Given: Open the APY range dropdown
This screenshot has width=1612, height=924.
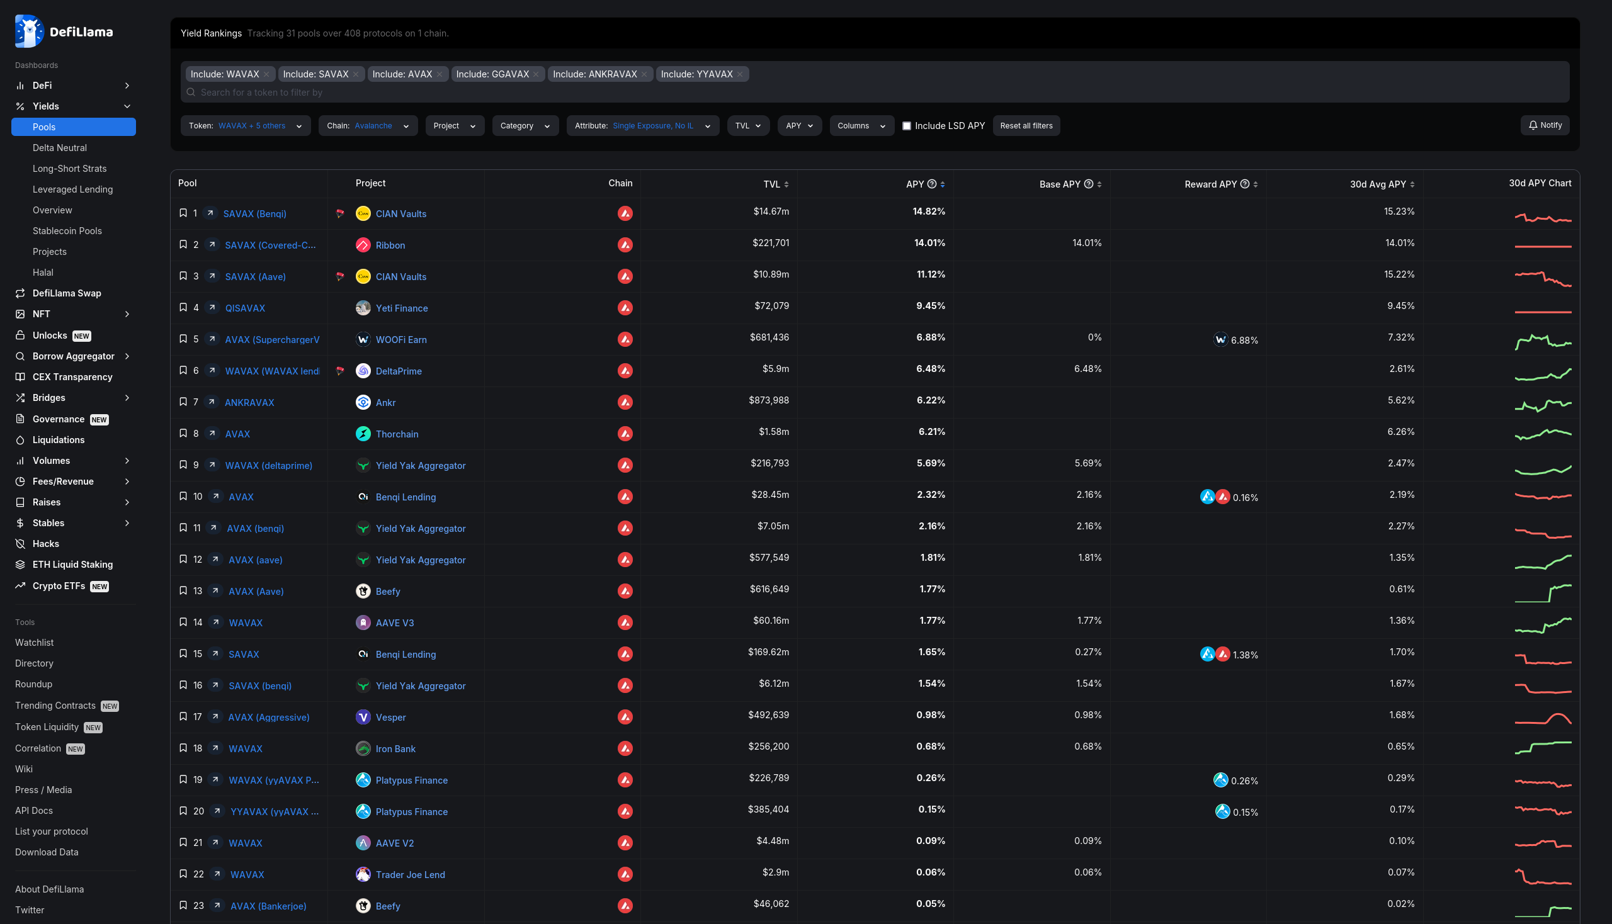Looking at the screenshot, I should (799, 126).
